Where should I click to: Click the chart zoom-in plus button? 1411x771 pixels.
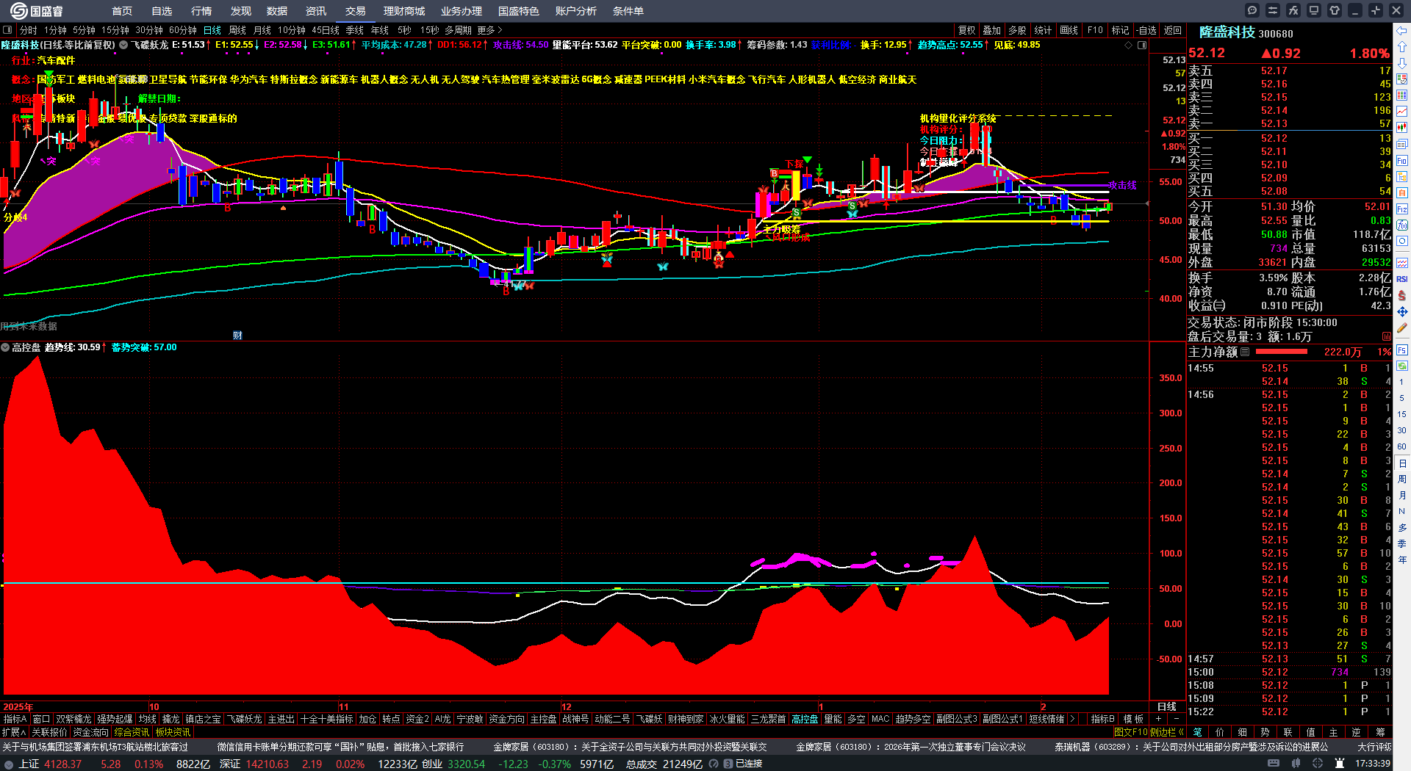coord(1159,719)
